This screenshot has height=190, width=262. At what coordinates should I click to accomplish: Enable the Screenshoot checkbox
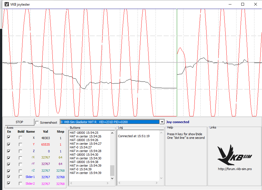(37, 123)
